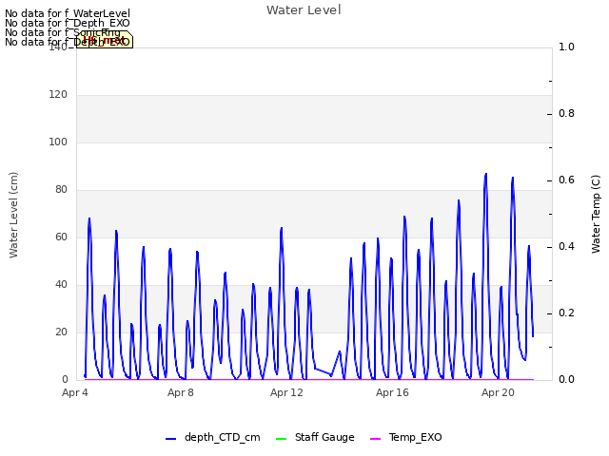Click the 1.0 tick on right axis

[566, 47]
